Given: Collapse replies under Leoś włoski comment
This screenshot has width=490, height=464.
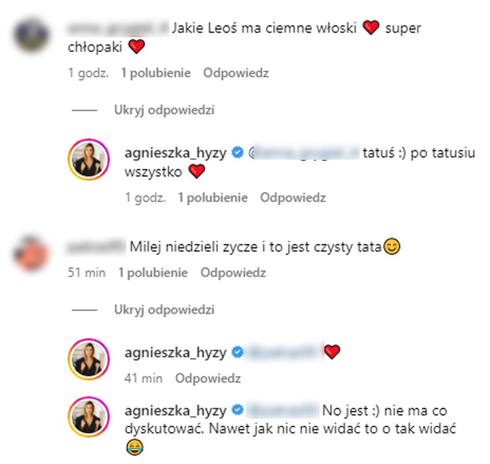Looking at the screenshot, I should [164, 110].
